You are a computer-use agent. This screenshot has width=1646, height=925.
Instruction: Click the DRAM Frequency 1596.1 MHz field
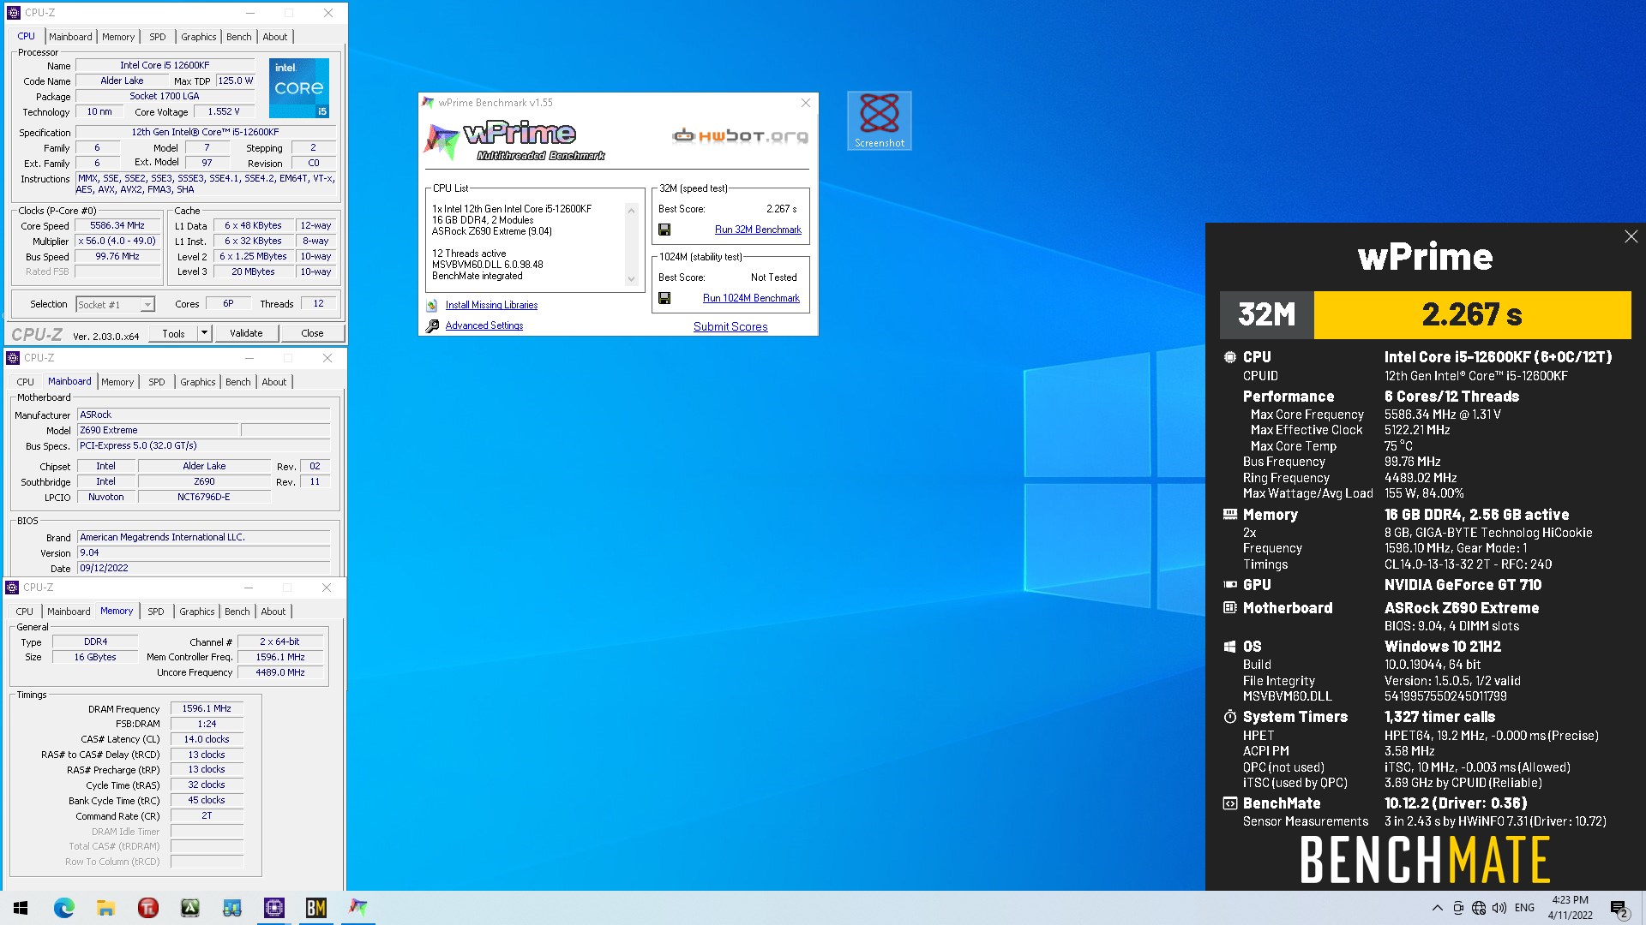pos(207,709)
